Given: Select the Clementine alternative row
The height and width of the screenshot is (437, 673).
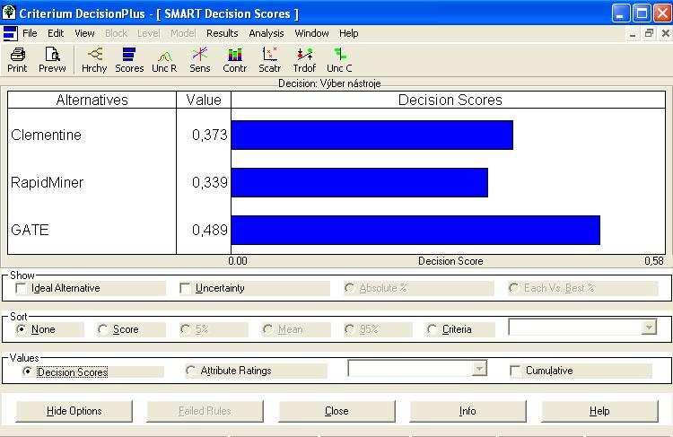Looking at the screenshot, I should pyautogui.click(x=46, y=135).
